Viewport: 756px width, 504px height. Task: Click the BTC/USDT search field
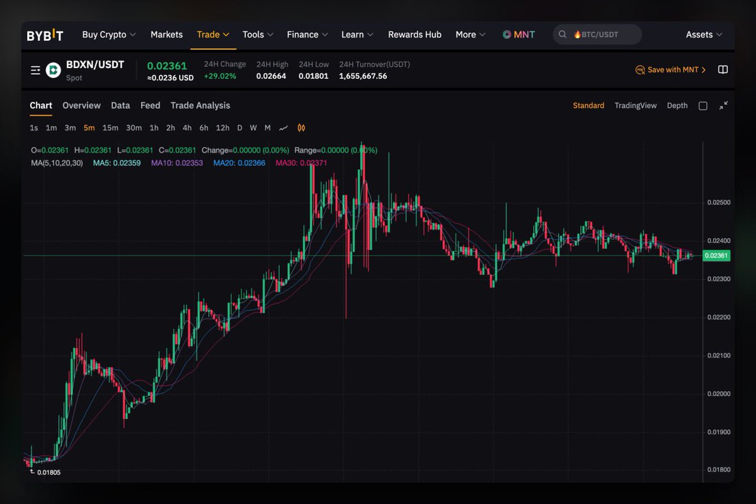pos(597,35)
